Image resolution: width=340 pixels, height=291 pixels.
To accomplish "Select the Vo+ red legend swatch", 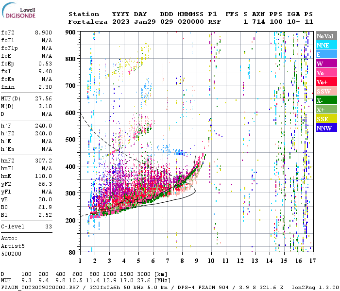I will click(x=326, y=82).
